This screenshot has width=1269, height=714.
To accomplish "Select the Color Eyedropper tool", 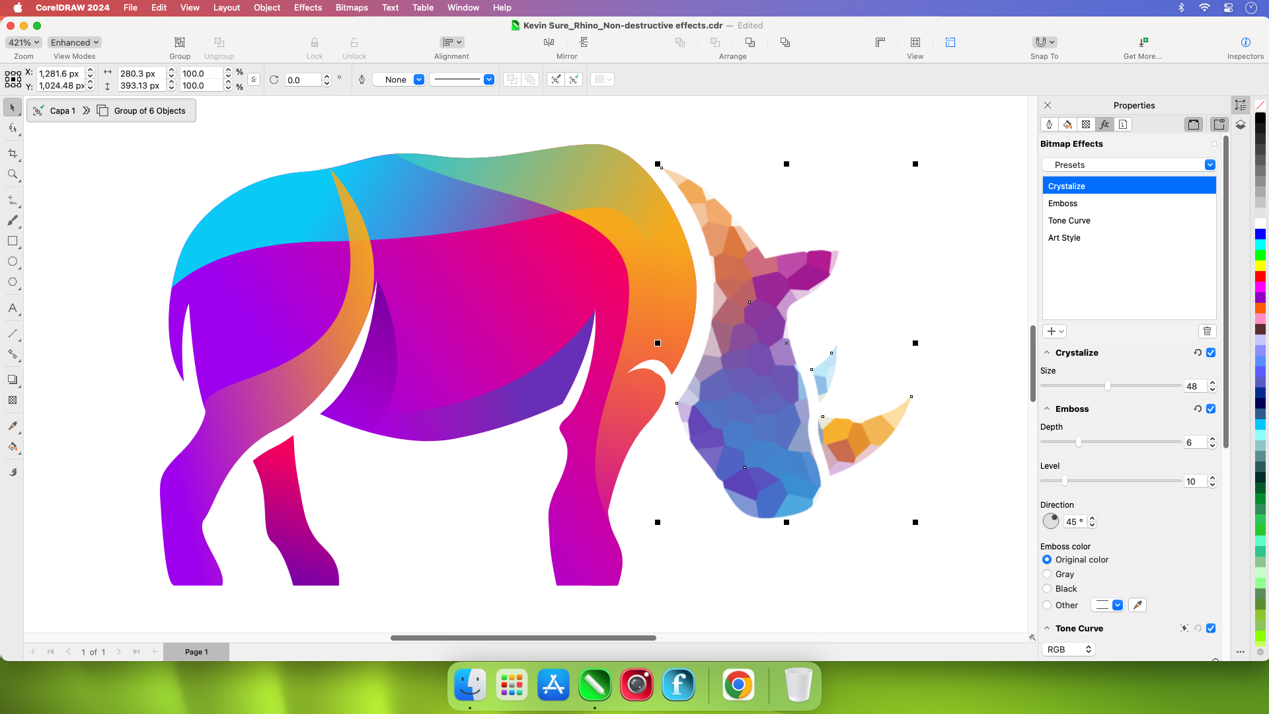I will tap(12, 426).
